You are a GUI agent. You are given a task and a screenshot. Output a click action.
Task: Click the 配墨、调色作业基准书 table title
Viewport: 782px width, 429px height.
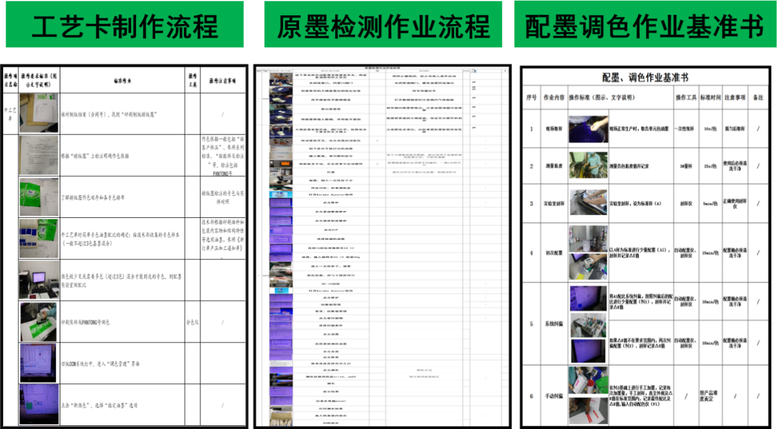[x=645, y=77]
